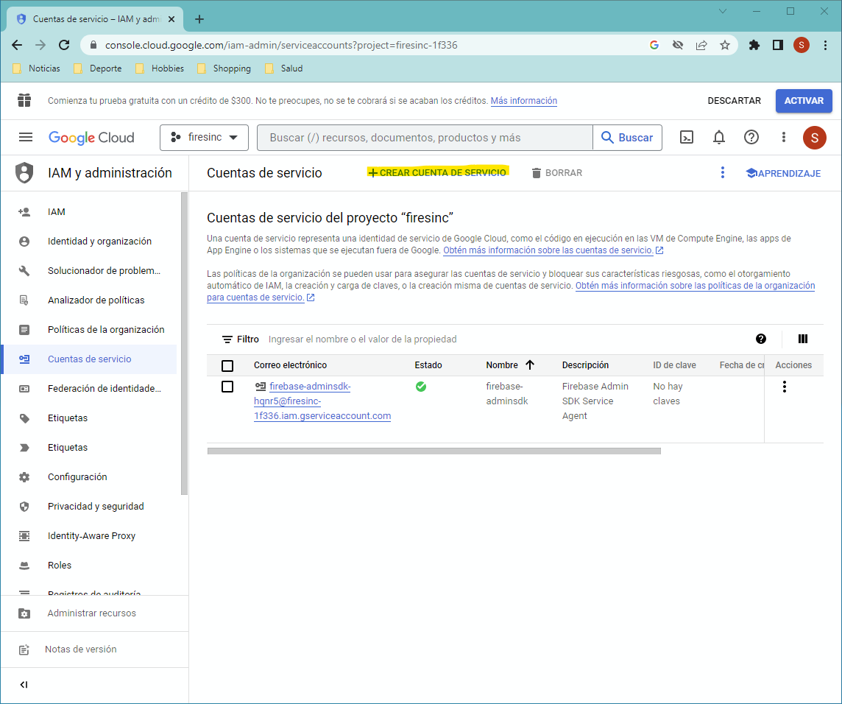Viewport: 842px width, 704px height.
Task: Open the hamburger navigation menu
Action: pyautogui.click(x=26, y=138)
